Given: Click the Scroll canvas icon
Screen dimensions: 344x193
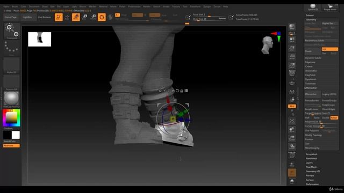Looking at the screenshot, I should tap(292, 39).
